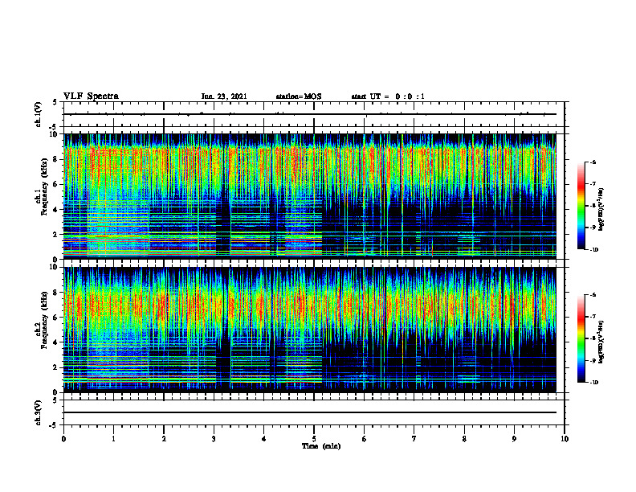Click time axis tick label "1" at the bottom
Viewport: 636px width, 492px height.
pos(113,439)
